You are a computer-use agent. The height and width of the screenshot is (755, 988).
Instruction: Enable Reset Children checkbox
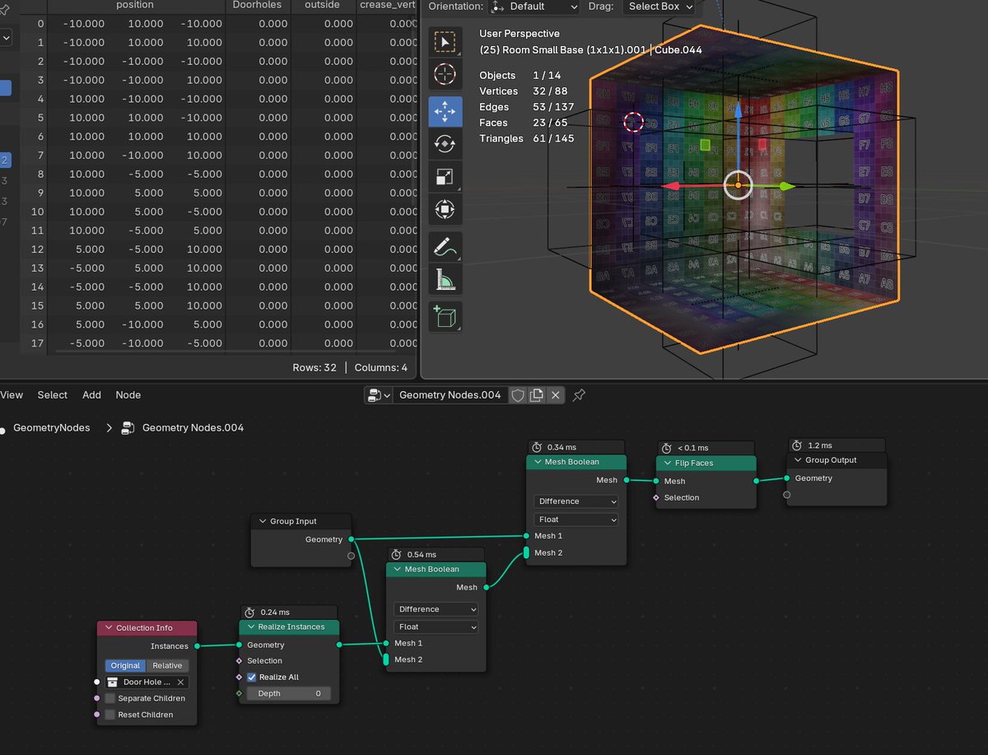point(110,715)
